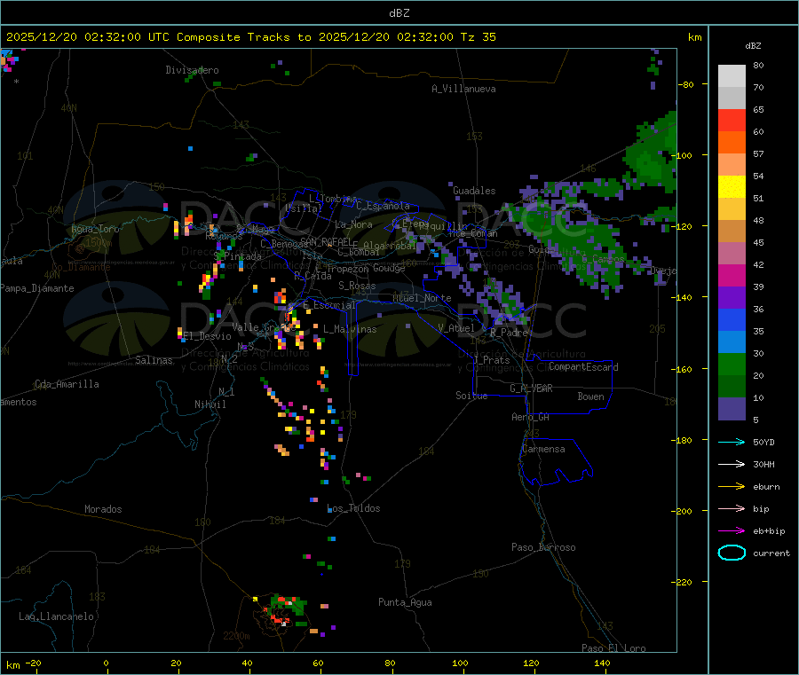Select the 60 dBZ orange color swatch
The height and width of the screenshot is (675, 799).
[x=732, y=143]
